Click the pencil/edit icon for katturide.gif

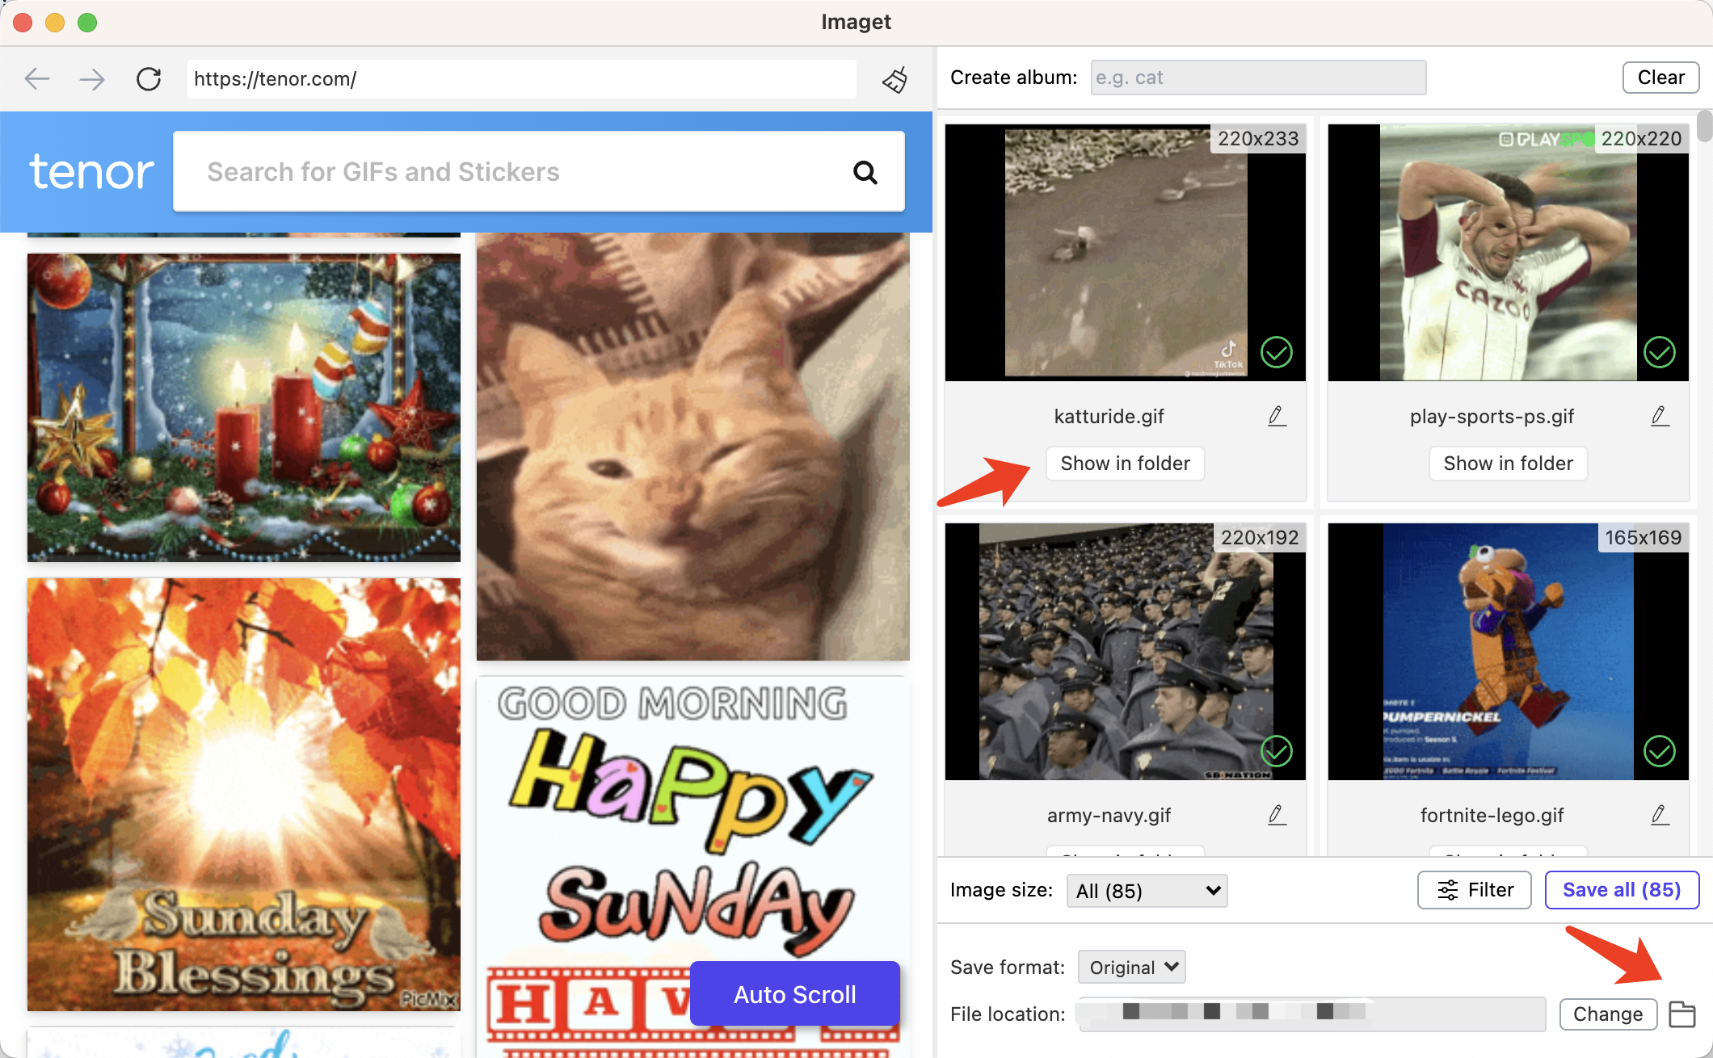point(1276,416)
